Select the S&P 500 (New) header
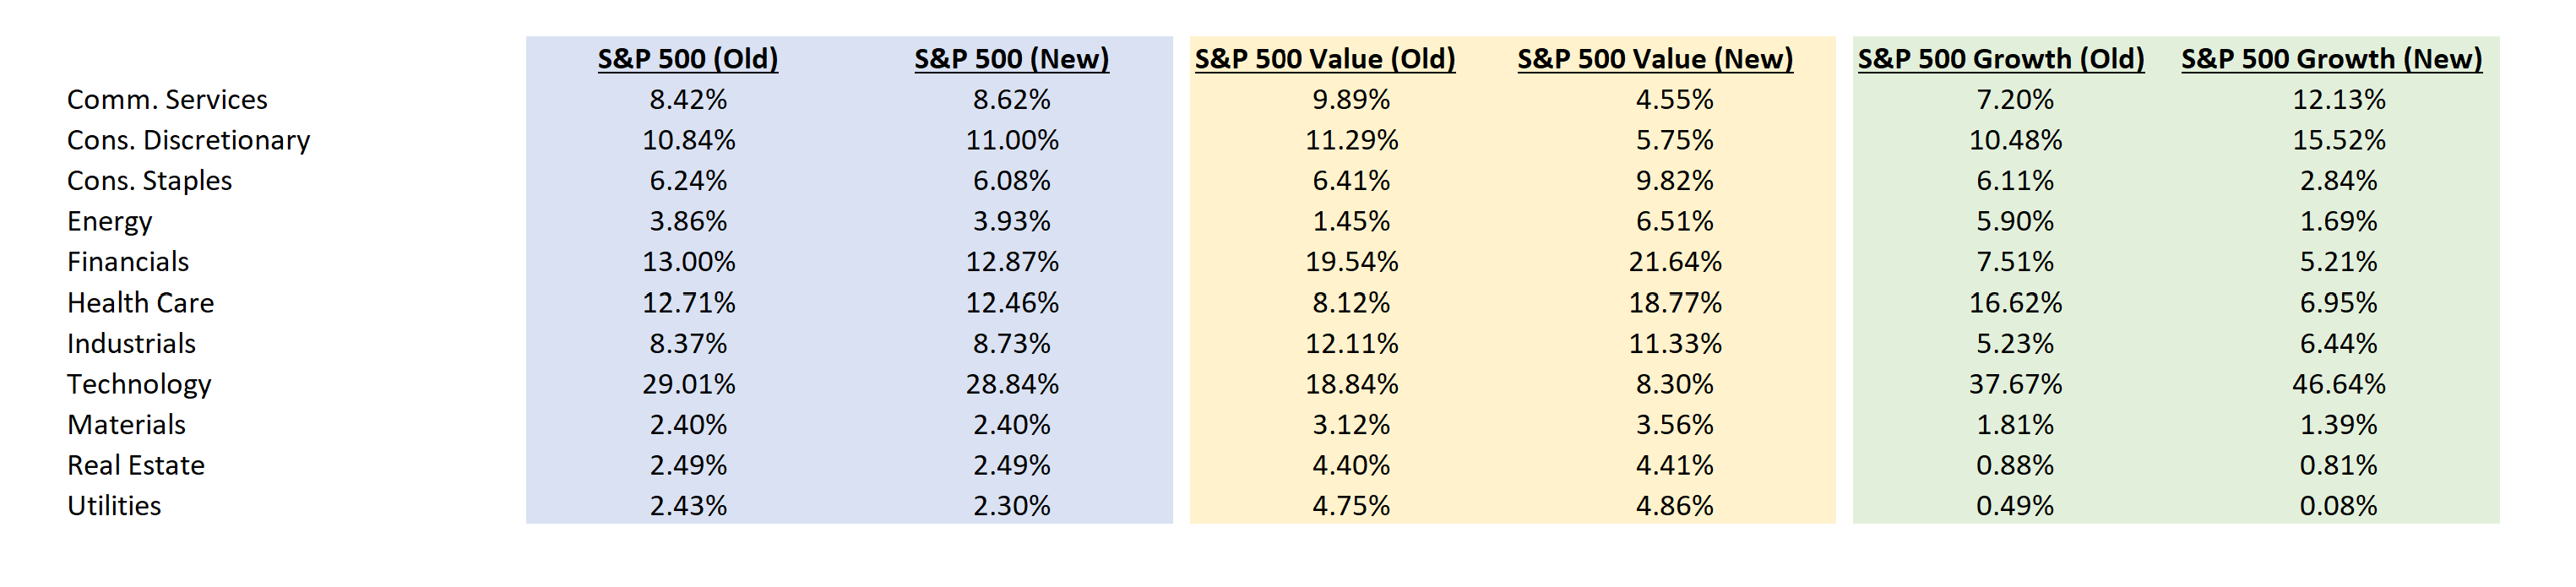Image resolution: width=2576 pixels, height=587 pixels. pos(1011,59)
